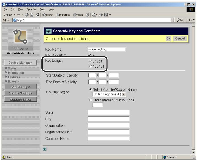The image size is (197, 160).
Task: Click the History icon in toolbar
Action: pyautogui.click(x=87, y=15)
